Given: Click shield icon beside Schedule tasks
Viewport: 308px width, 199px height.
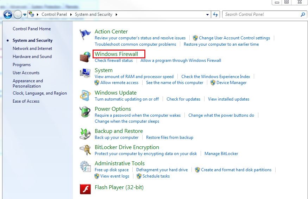Looking at the screenshot, I should (139, 176).
